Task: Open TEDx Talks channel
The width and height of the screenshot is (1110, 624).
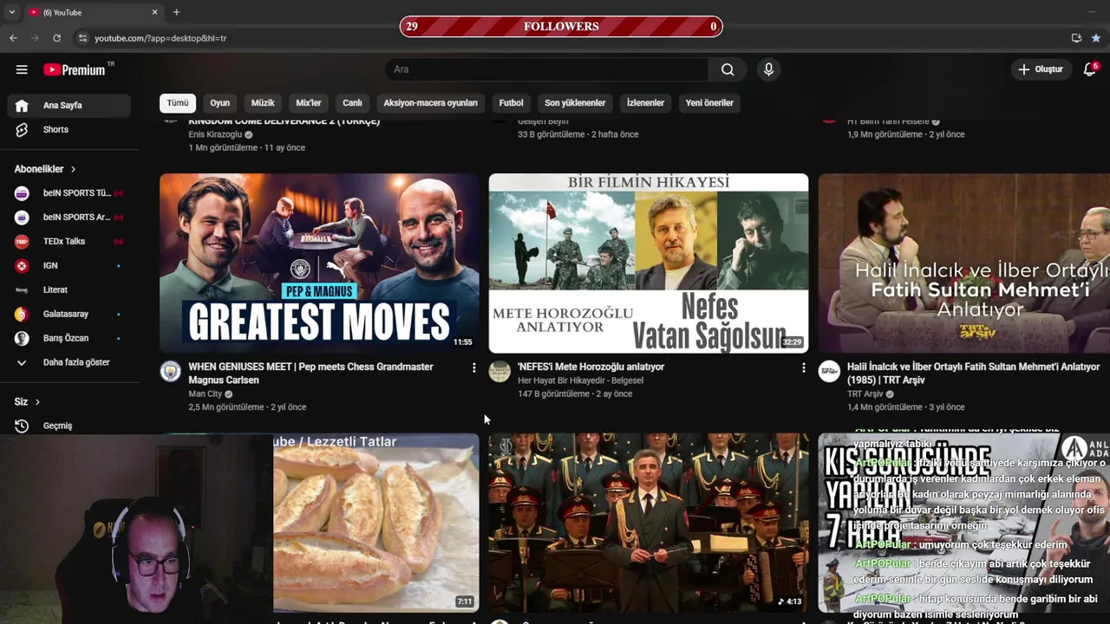Action: click(x=69, y=241)
